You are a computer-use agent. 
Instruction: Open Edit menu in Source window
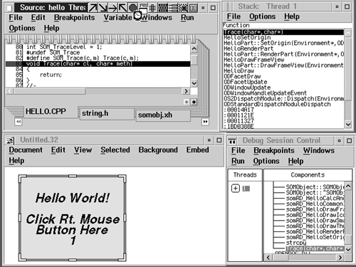point(38,18)
